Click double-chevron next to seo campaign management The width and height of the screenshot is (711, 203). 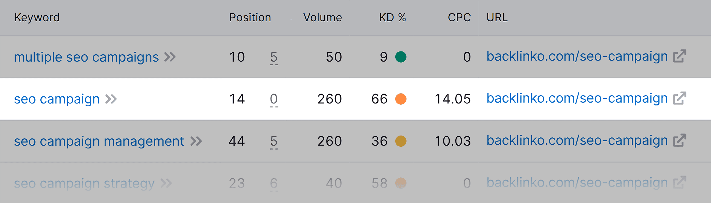196,141
